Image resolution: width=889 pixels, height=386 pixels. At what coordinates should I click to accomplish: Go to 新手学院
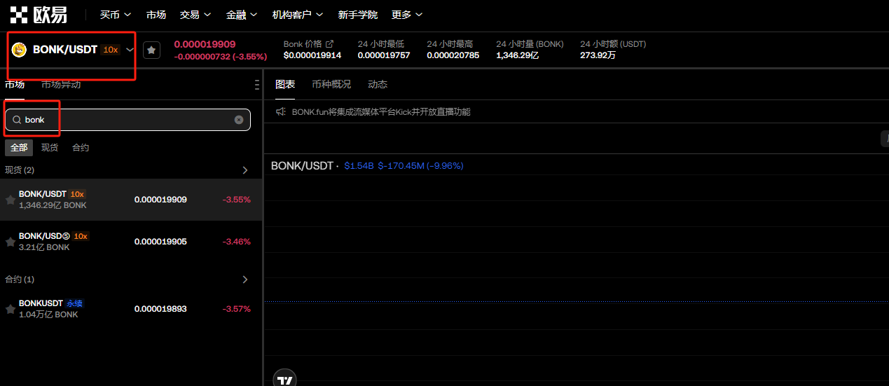click(357, 15)
